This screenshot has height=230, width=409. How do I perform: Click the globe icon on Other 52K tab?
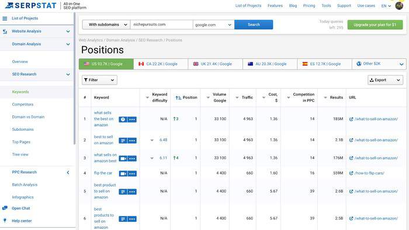point(359,64)
